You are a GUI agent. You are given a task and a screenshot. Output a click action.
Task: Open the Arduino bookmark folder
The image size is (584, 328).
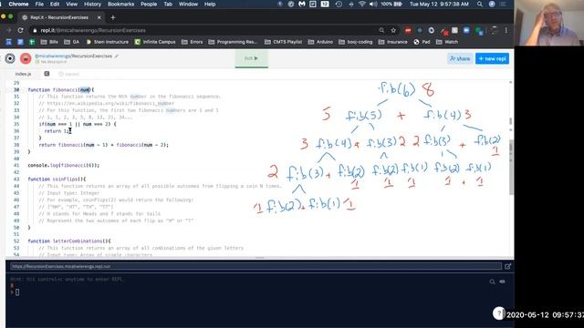[320, 42]
